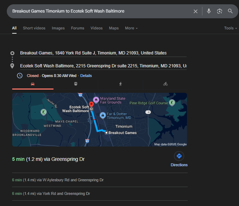Viewport: 239px width, 206px height.
Task: Select the 5 min via Greenspring Dr route
Action: point(48,159)
